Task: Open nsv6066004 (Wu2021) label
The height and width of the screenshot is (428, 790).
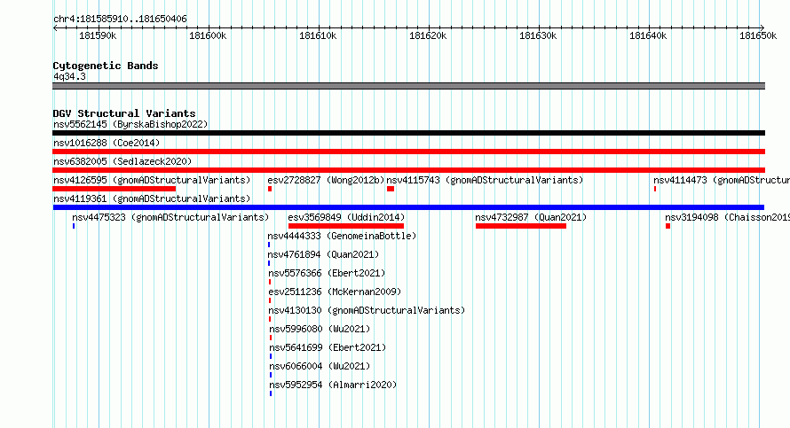Action: (320, 366)
